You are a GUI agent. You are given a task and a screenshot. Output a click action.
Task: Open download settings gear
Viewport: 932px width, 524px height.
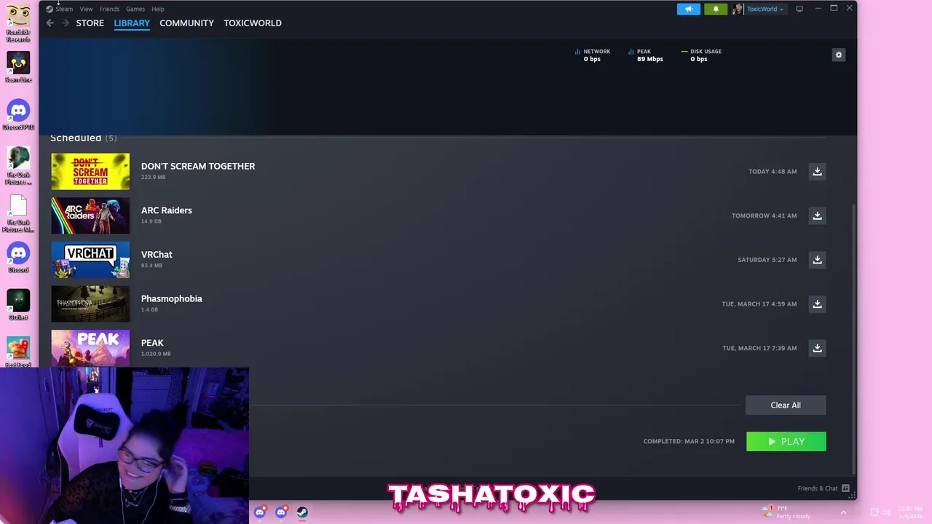coord(838,55)
